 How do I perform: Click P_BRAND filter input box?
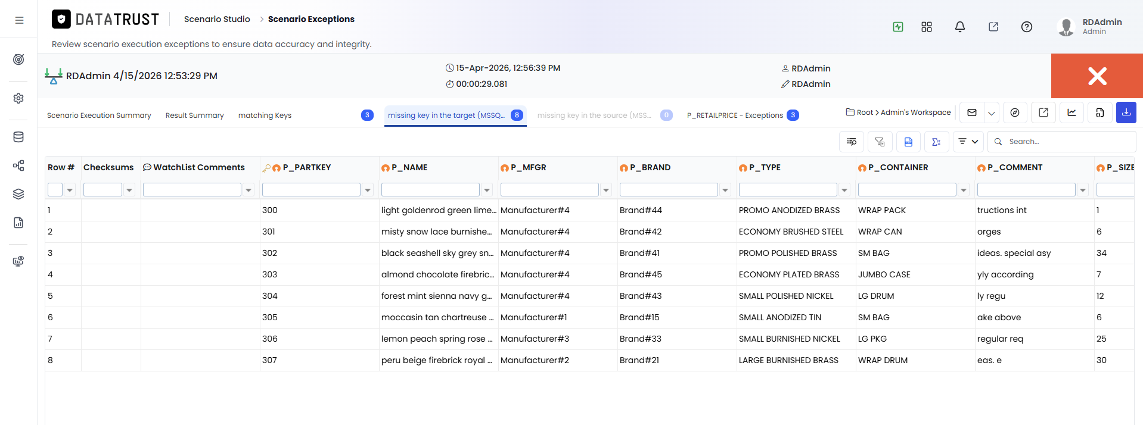669,190
